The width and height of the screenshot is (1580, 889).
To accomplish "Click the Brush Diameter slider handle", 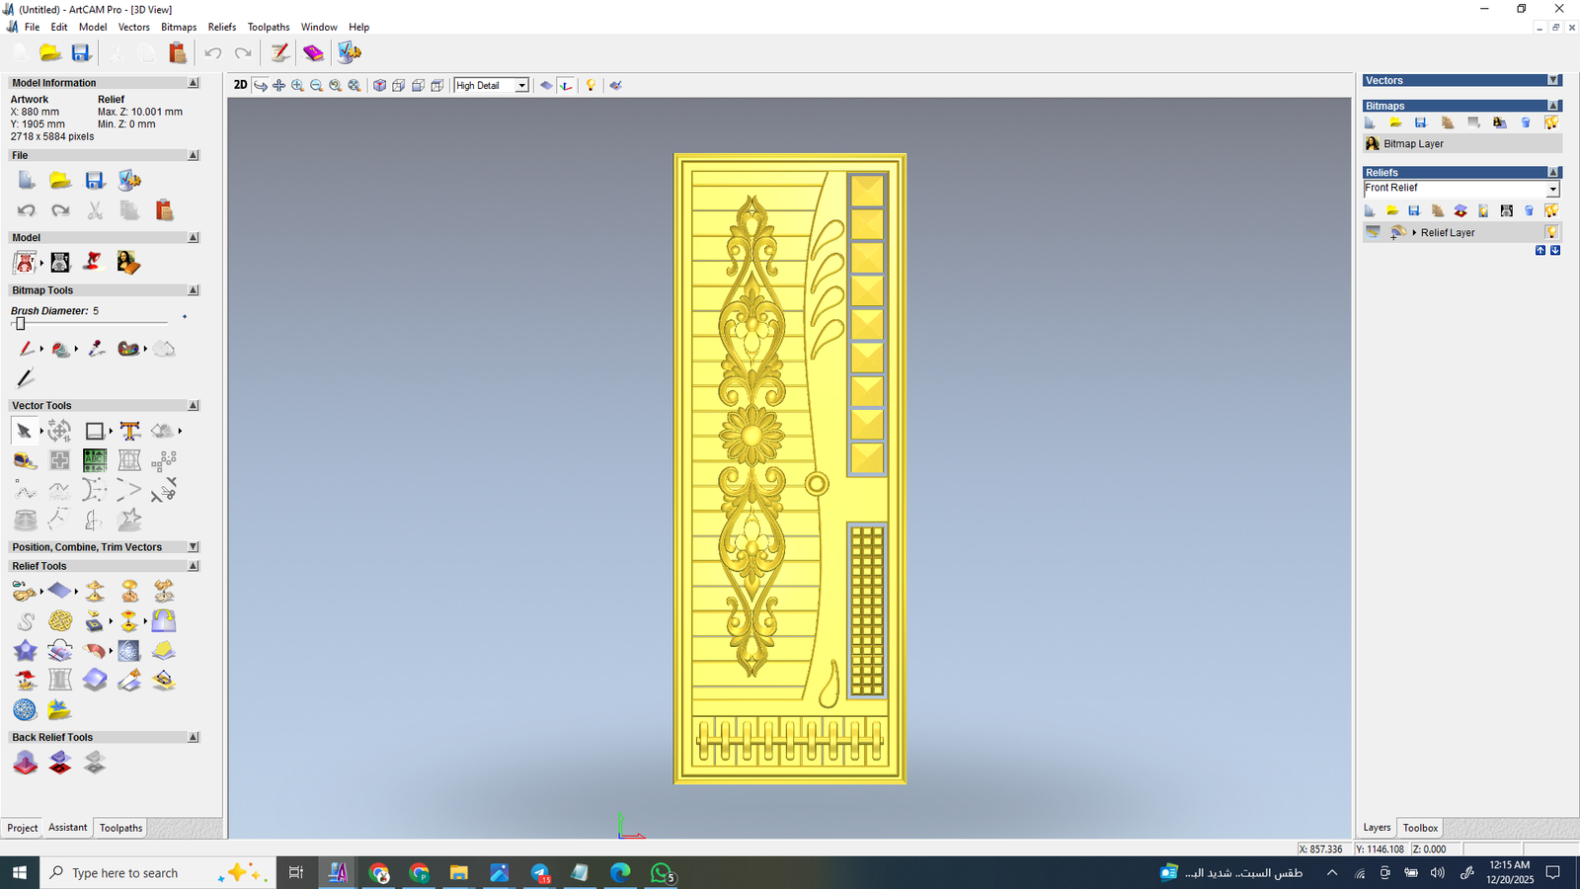I will [x=20, y=323].
